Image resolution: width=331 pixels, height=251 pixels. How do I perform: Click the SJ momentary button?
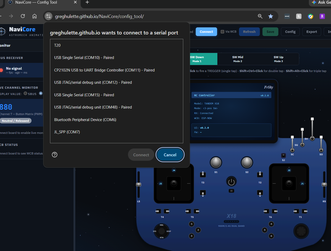[284, 155]
